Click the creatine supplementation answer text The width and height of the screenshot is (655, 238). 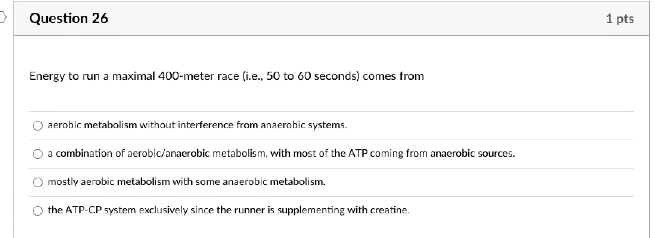click(x=228, y=210)
